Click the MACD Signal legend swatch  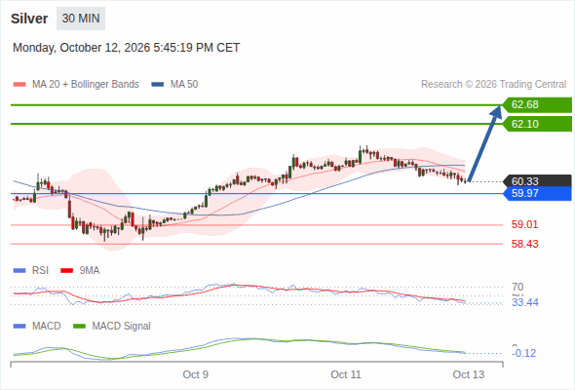pyautogui.click(x=79, y=327)
